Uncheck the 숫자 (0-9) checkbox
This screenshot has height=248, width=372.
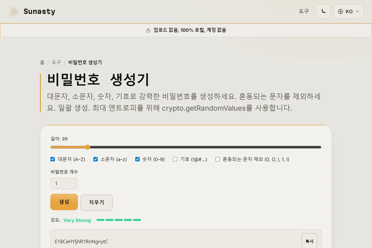coord(137,159)
